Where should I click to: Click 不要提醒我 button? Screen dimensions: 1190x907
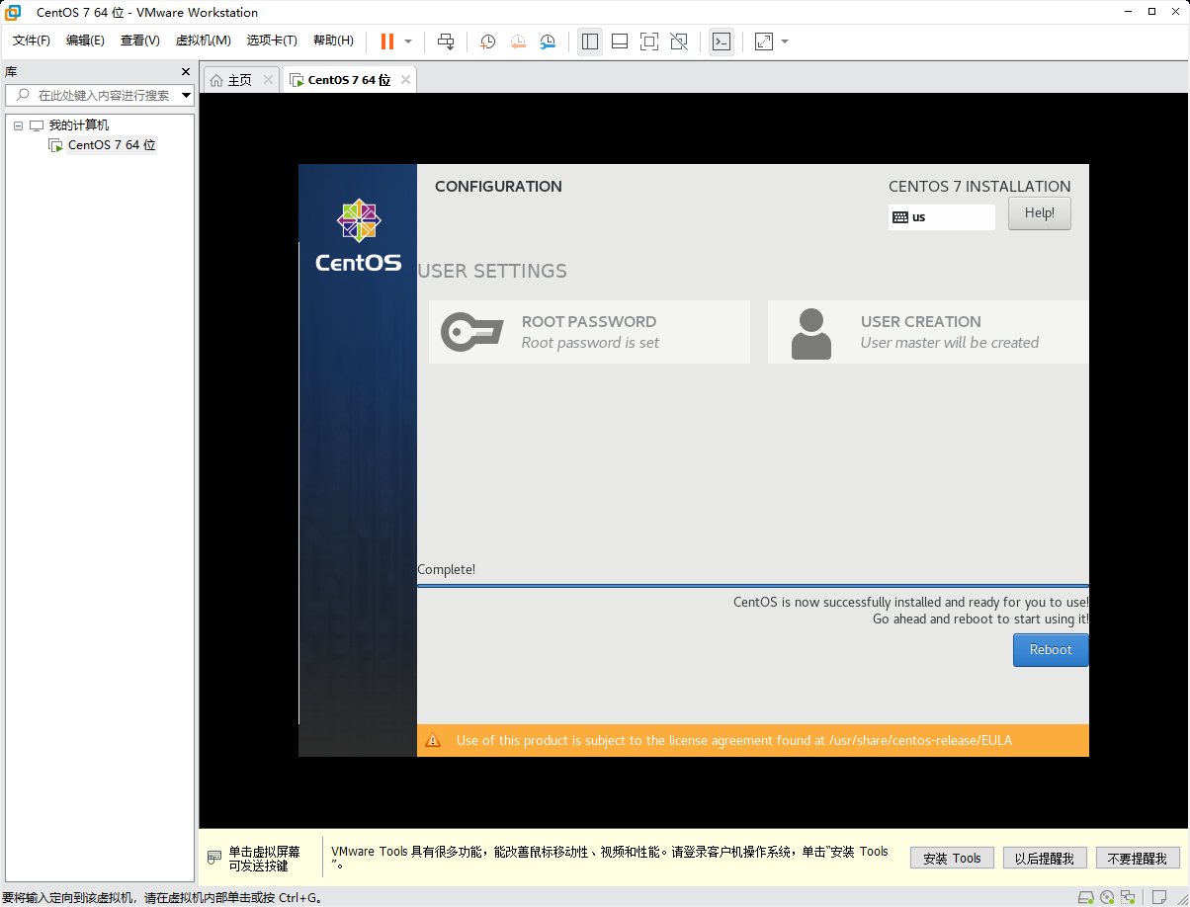(1138, 859)
